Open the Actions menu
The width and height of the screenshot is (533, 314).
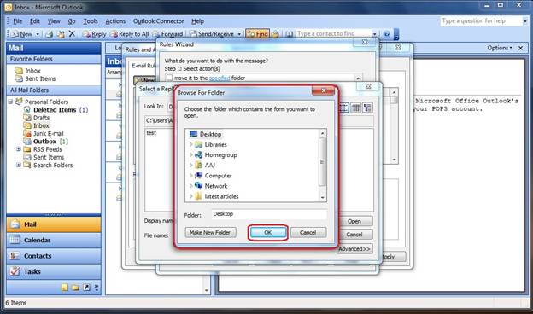click(115, 21)
